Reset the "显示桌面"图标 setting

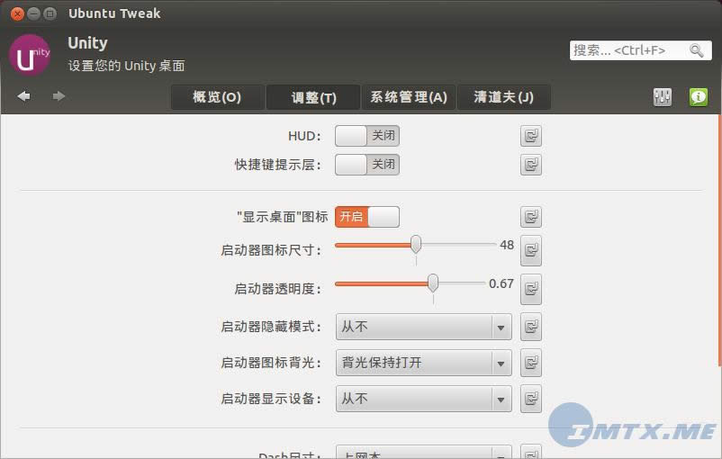(531, 217)
